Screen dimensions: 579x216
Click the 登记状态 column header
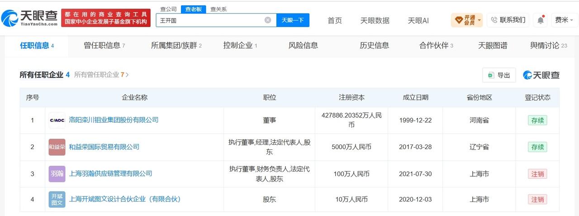[537, 97]
